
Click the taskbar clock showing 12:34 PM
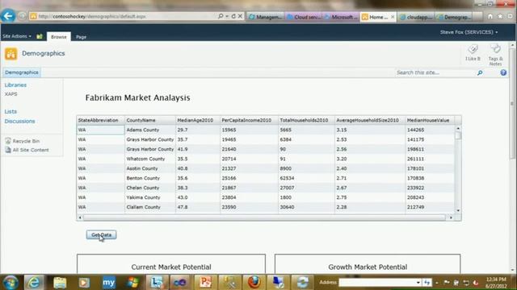coord(496,283)
